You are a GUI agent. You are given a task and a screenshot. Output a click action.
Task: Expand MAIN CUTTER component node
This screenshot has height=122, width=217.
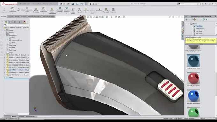pos(5,62)
